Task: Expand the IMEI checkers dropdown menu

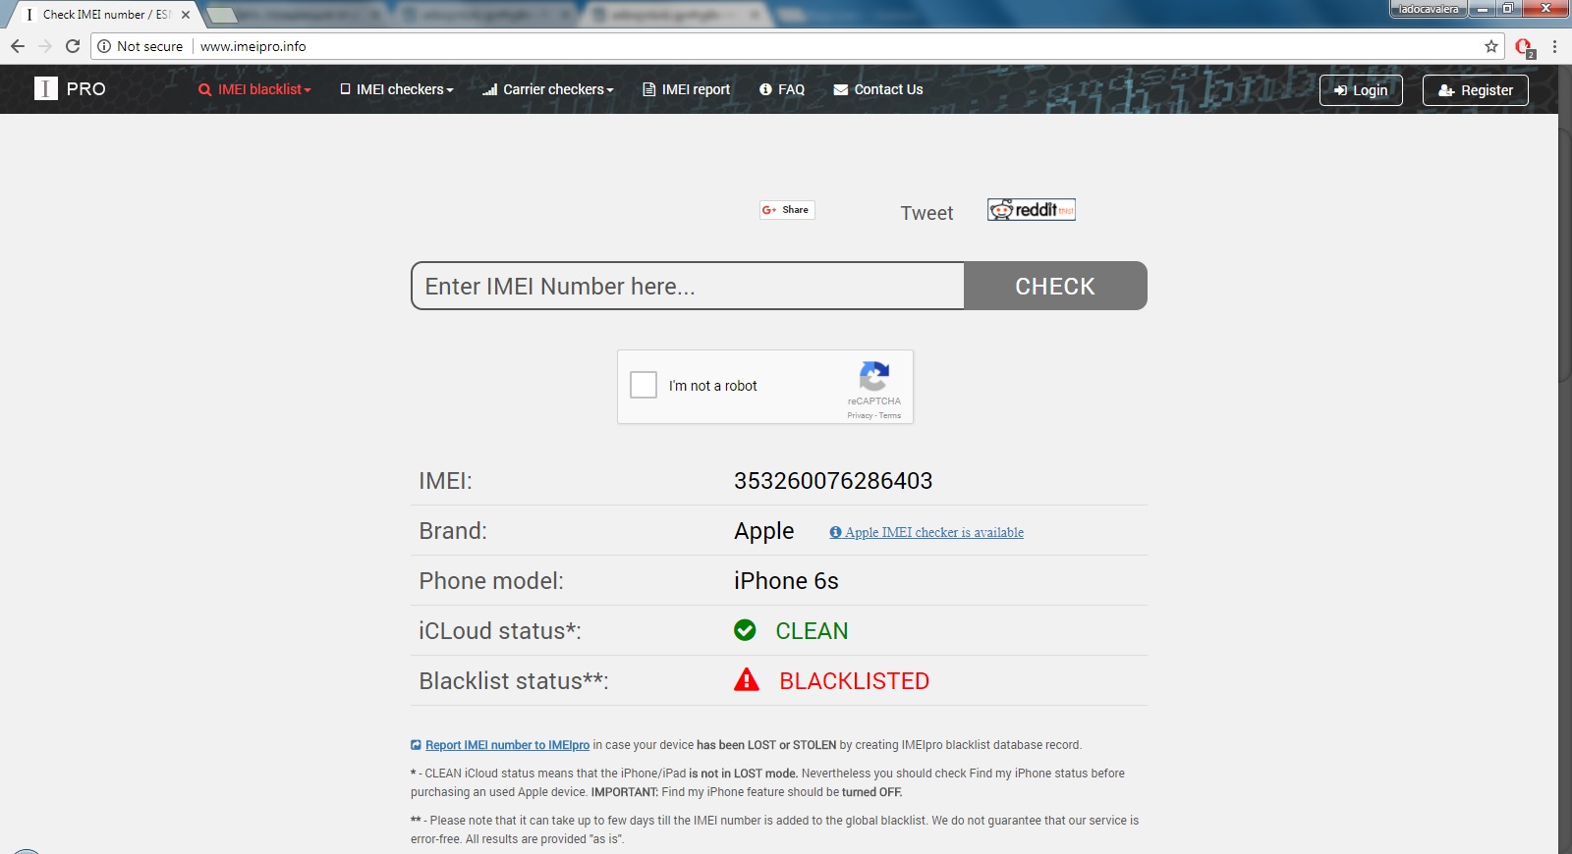Action: pos(397,89)
